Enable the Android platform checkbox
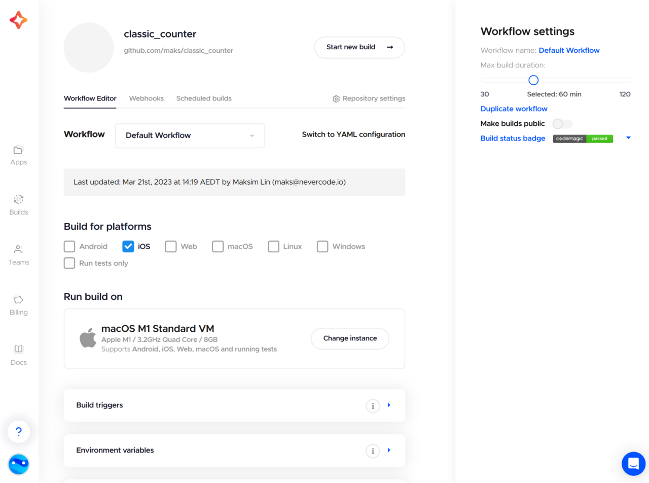 coord(69,247)
